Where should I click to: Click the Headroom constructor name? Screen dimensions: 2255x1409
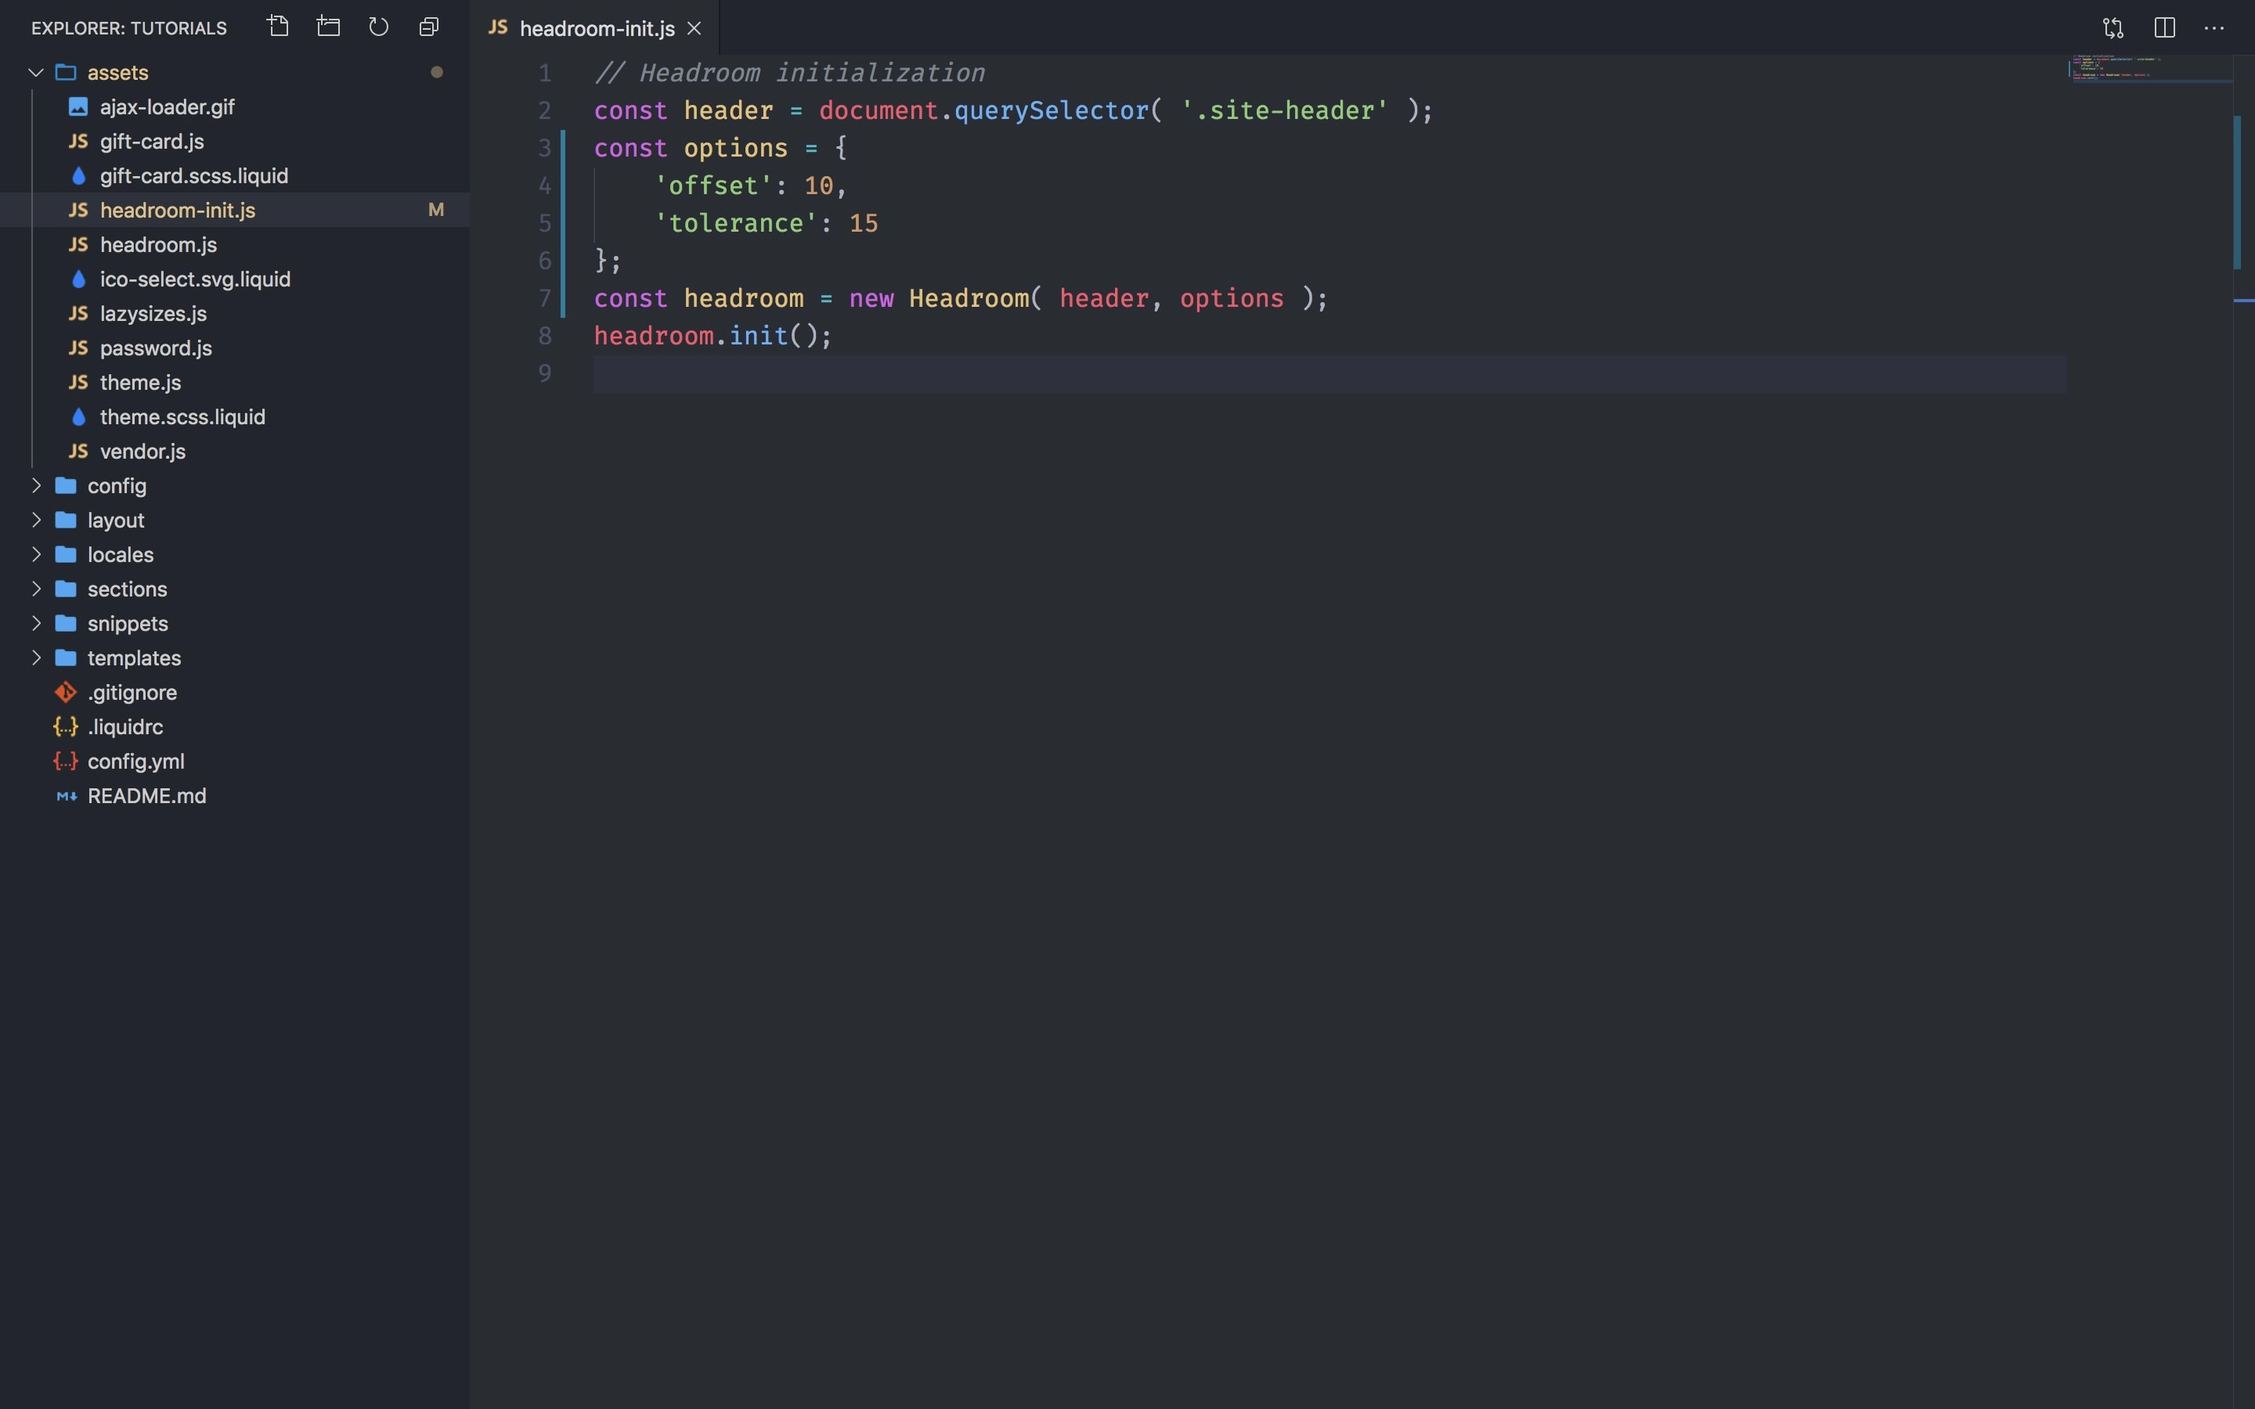tap(969, 299)
